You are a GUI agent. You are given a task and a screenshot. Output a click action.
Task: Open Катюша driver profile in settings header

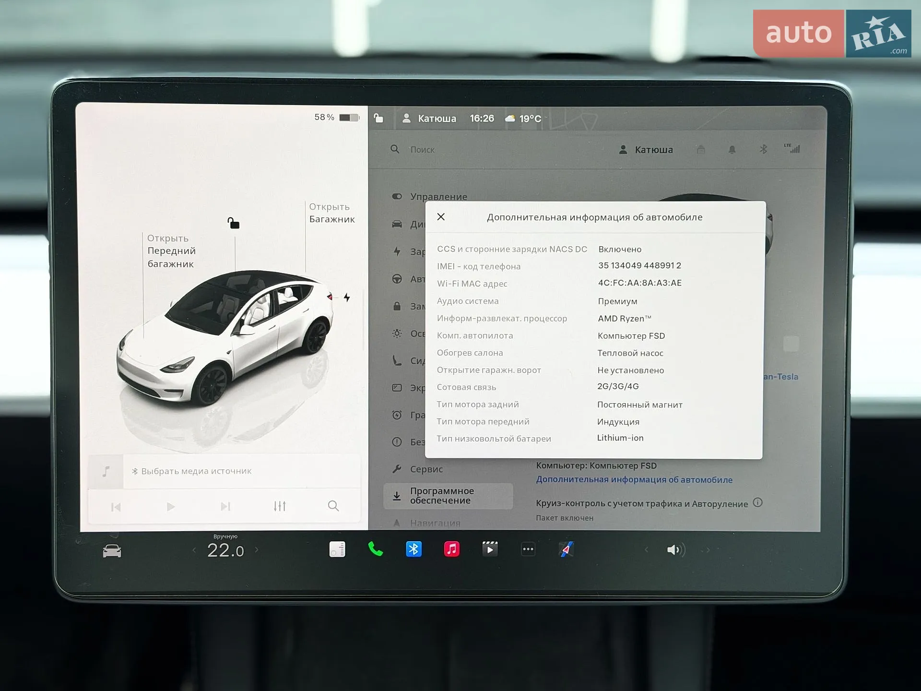tap(646, 150)
